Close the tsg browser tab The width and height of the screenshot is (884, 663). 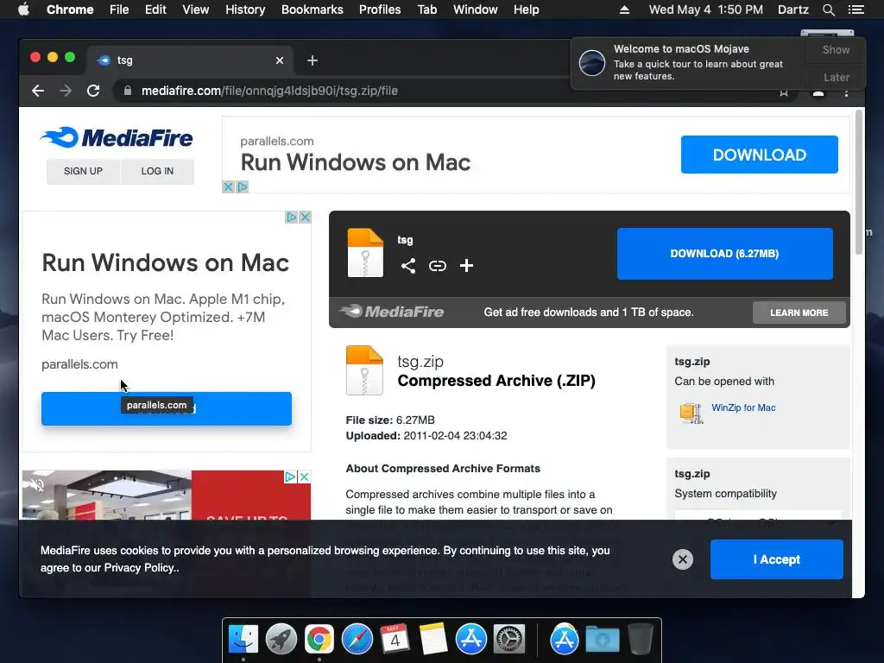click(x=280, y=60)
